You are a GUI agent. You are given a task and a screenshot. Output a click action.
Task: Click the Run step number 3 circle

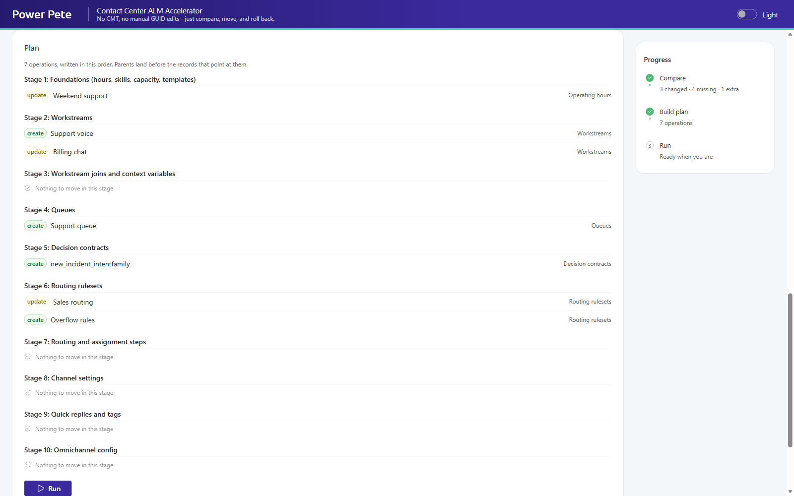[x=650, y=145]
